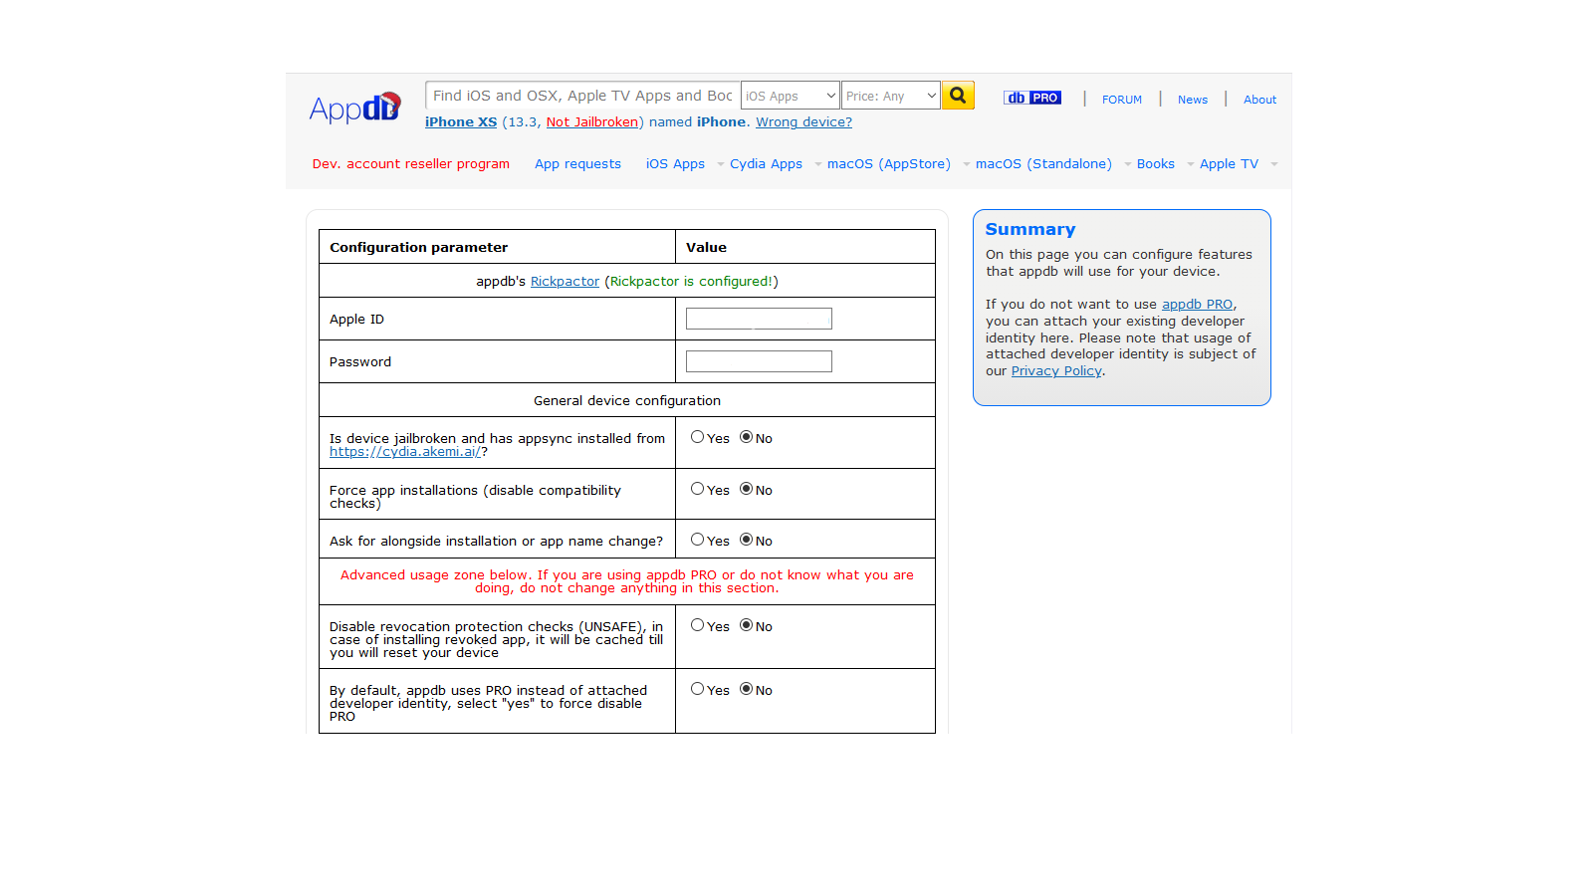This screenshot has width=1593, height=896.
Task: Open the FORUM link
Action: 1122,100
